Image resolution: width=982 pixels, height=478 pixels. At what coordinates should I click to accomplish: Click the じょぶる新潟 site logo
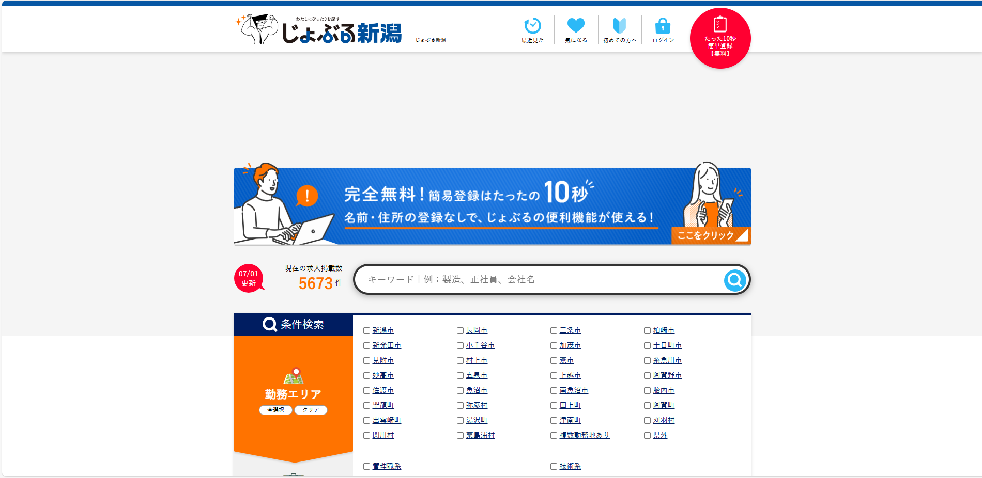(x=319, y=29)
